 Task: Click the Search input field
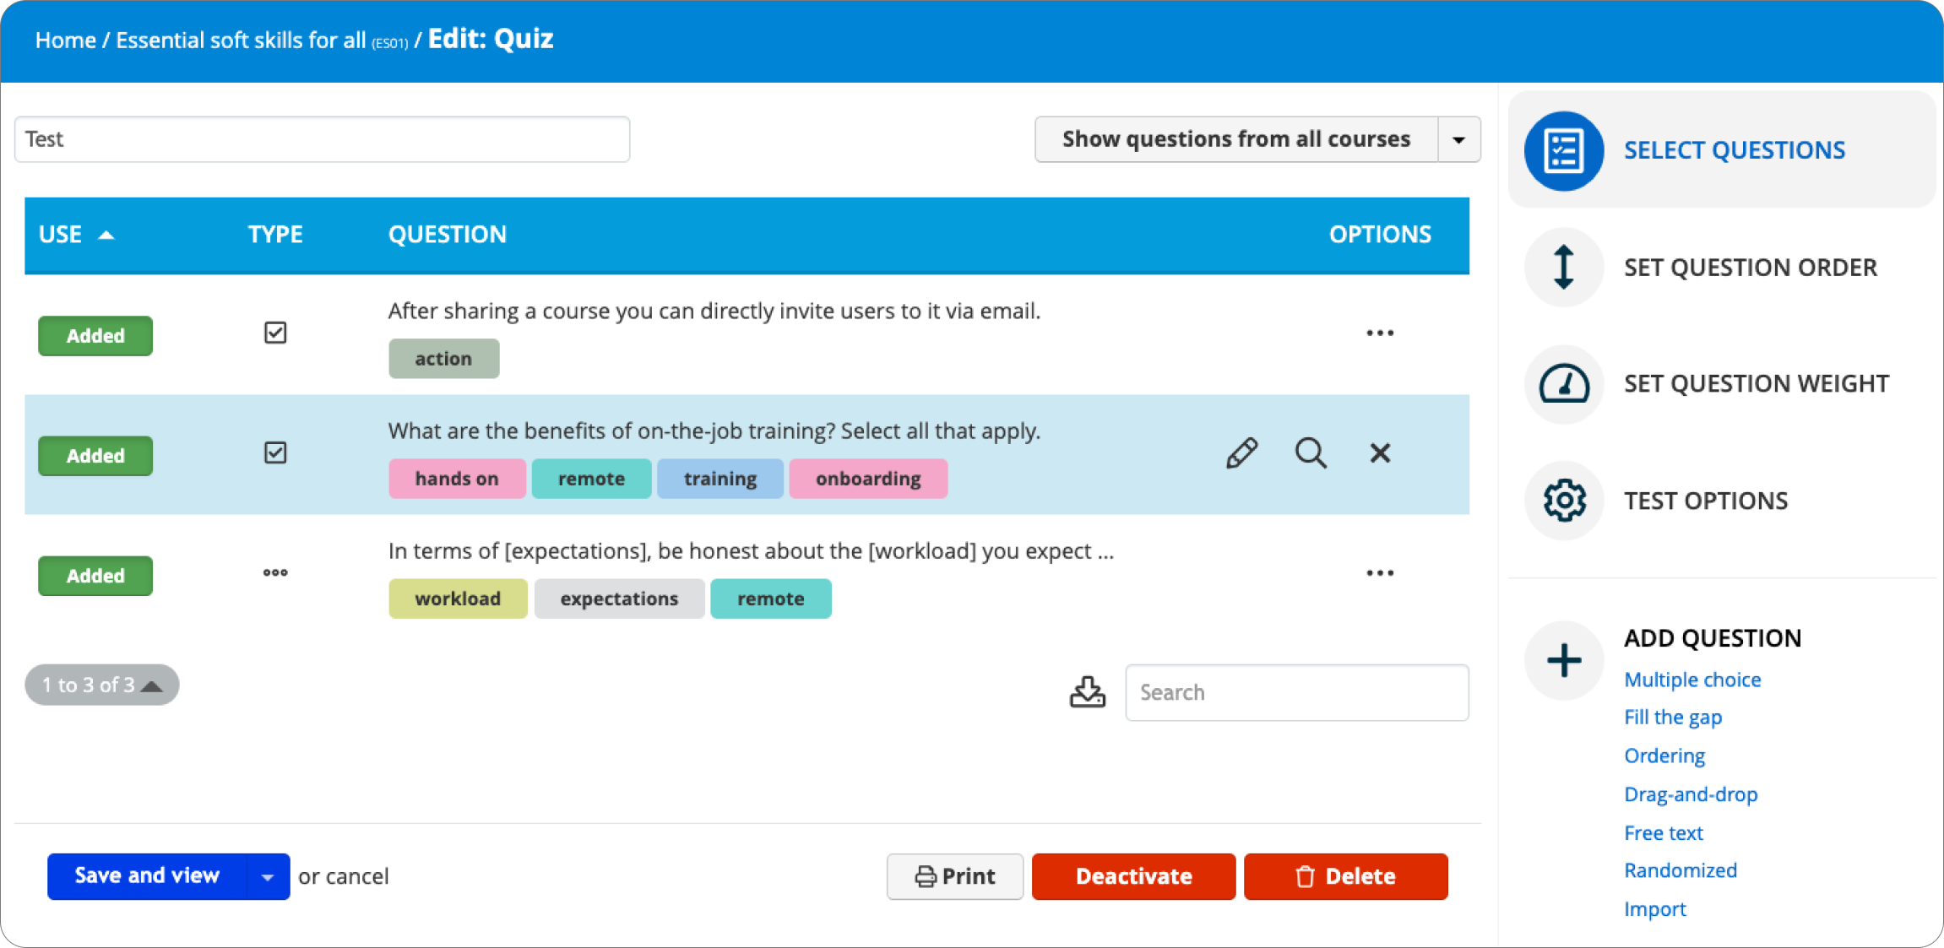[1296, 692]
